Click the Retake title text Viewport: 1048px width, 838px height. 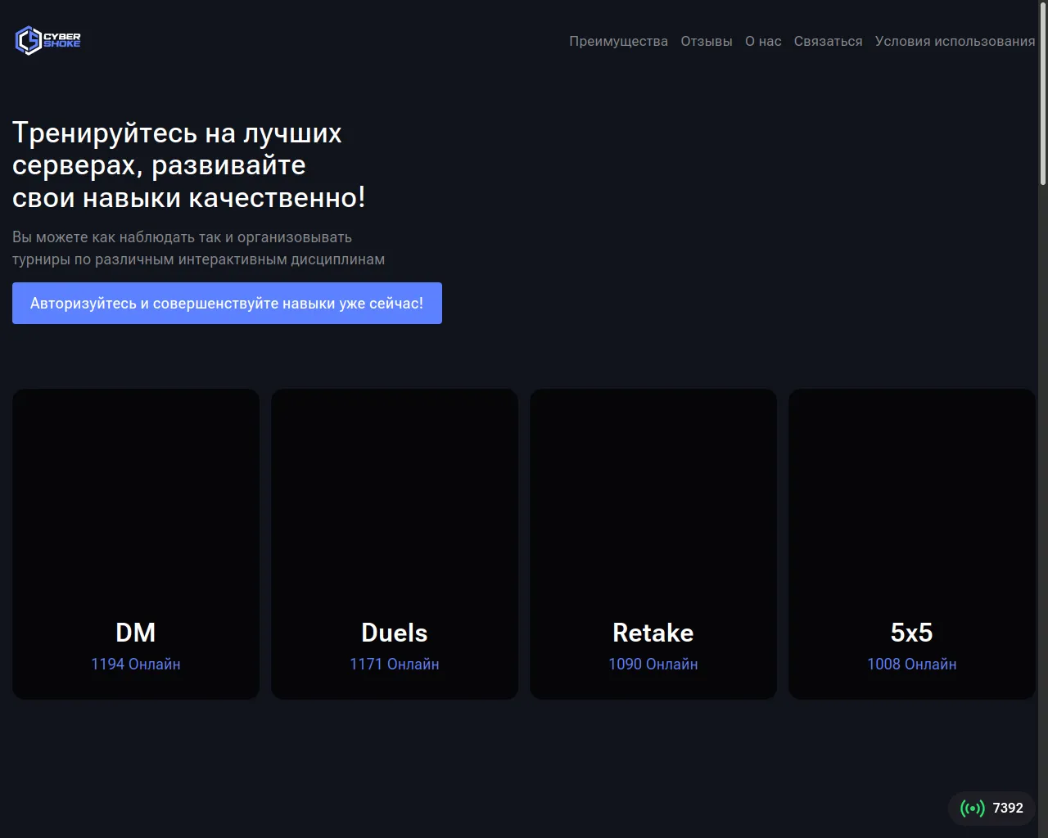tap(653, 633)
